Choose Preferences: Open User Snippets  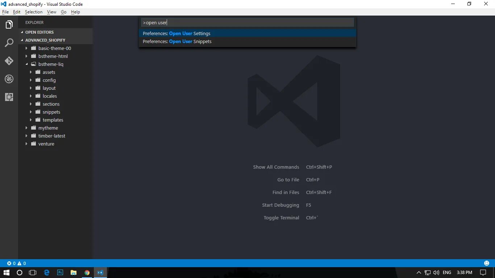(x=247, y=41)
